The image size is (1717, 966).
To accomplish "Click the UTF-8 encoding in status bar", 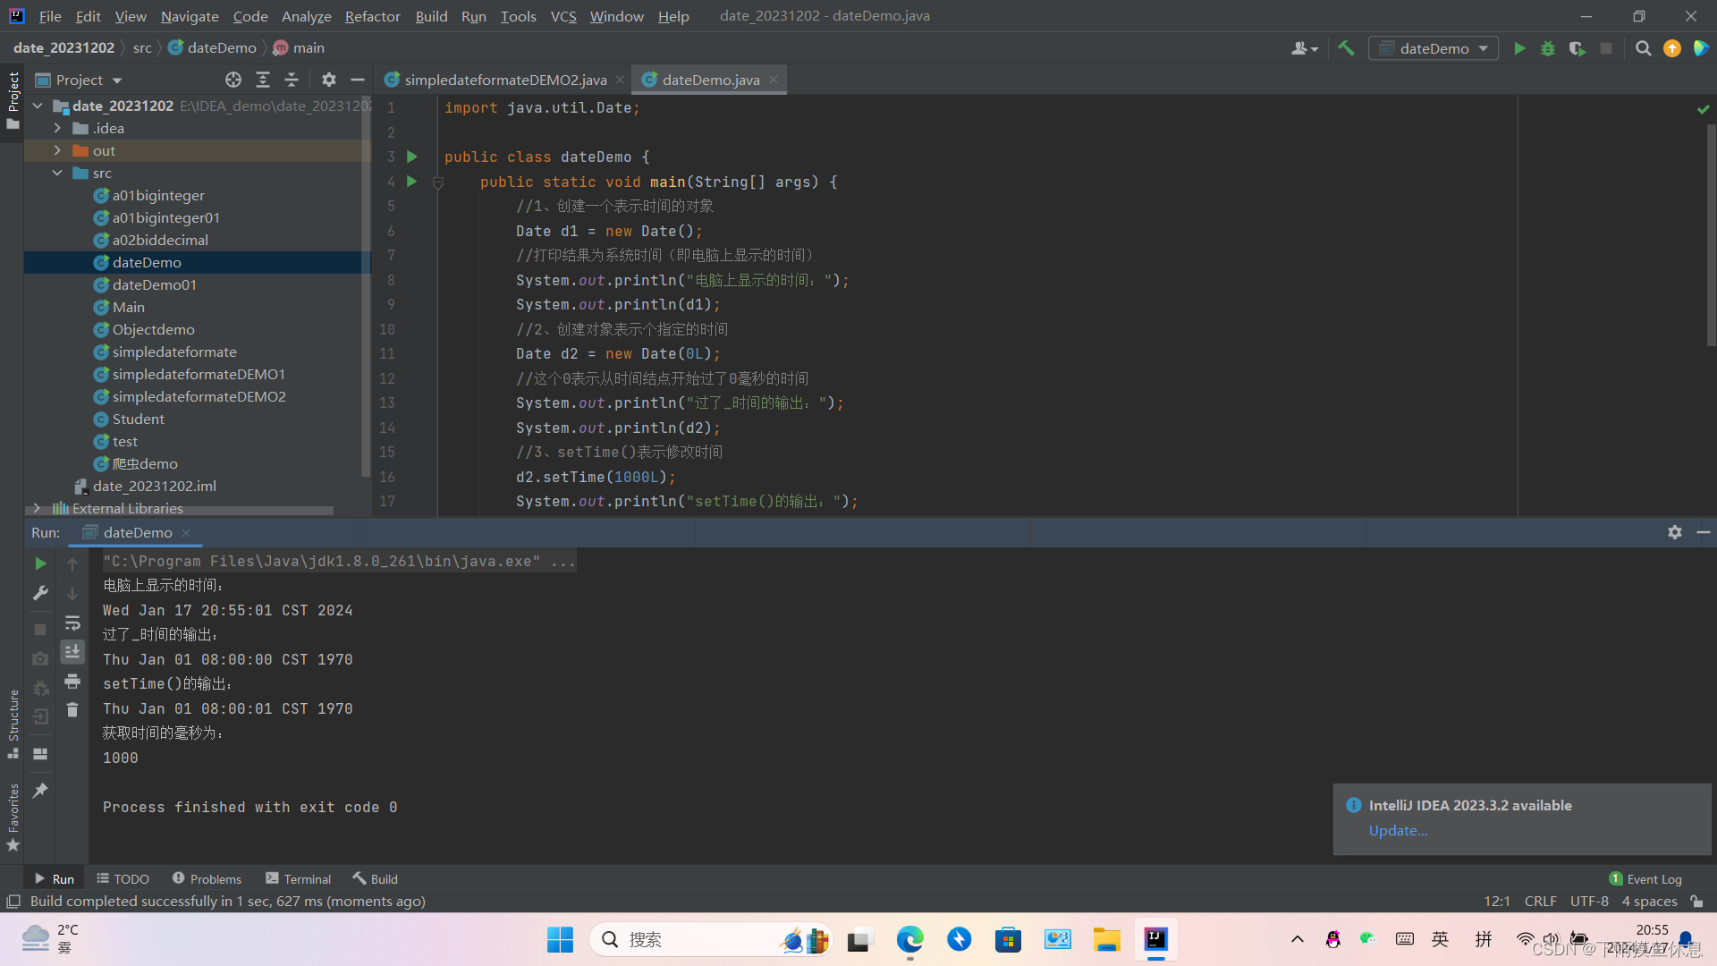I will [1589, 902].
